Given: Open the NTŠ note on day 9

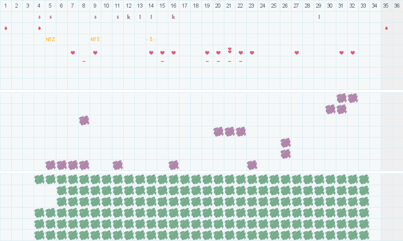Looking at the screenshot, I should pyautogui.click(x=95, y=39).
